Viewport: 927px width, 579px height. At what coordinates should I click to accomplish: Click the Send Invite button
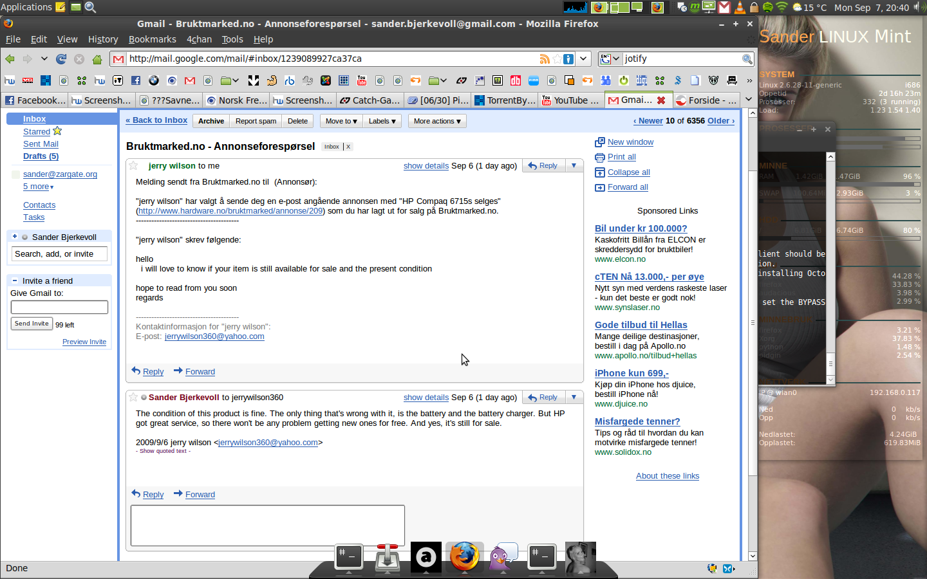pyautogui.click(x=32, y=324)
